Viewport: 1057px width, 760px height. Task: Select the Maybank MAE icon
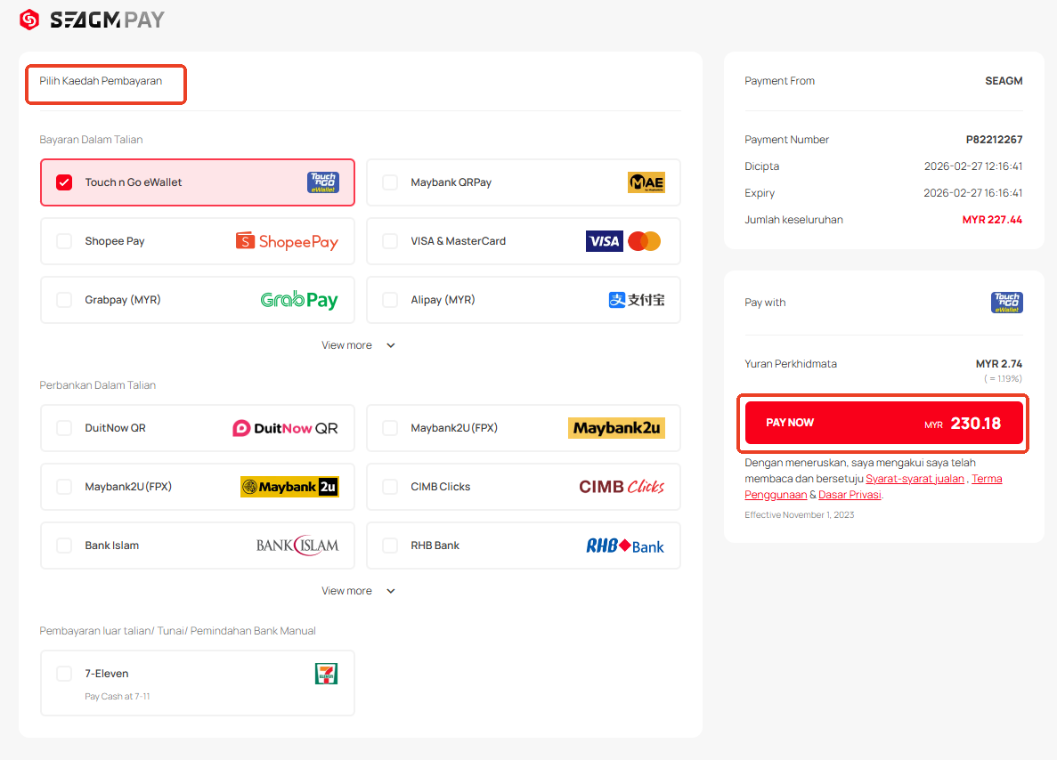pyautogui.click(x=646, y=182)
